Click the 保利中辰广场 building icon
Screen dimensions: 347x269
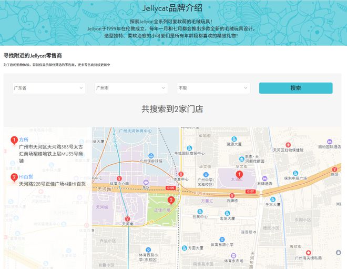click(x=295, y=173)
